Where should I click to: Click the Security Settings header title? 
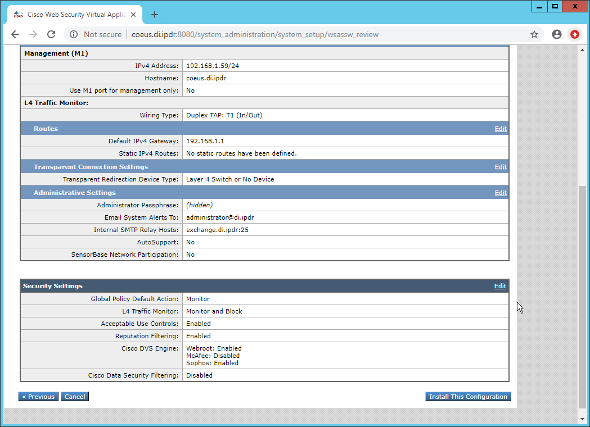pos(53,286)
